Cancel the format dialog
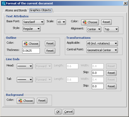Viewport: 129px width, 117px height. tap(69, 112)
